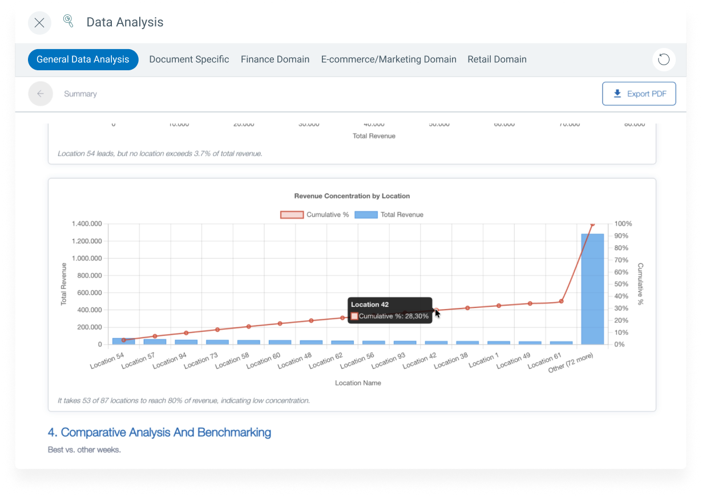Click the Location 42 tooltip
702x497 pixels.
point(389,310)
